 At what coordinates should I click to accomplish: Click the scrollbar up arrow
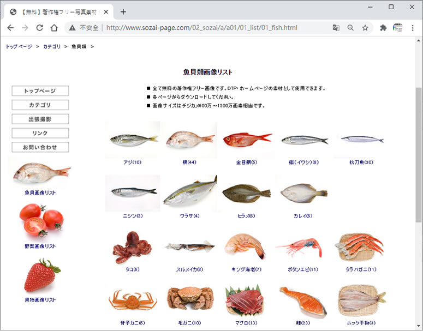pyautogui.click(x=419, y=41)
